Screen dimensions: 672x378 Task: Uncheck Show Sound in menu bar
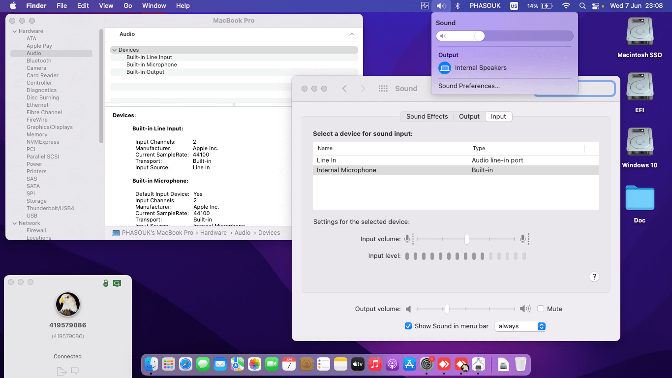tap(408, 326)
